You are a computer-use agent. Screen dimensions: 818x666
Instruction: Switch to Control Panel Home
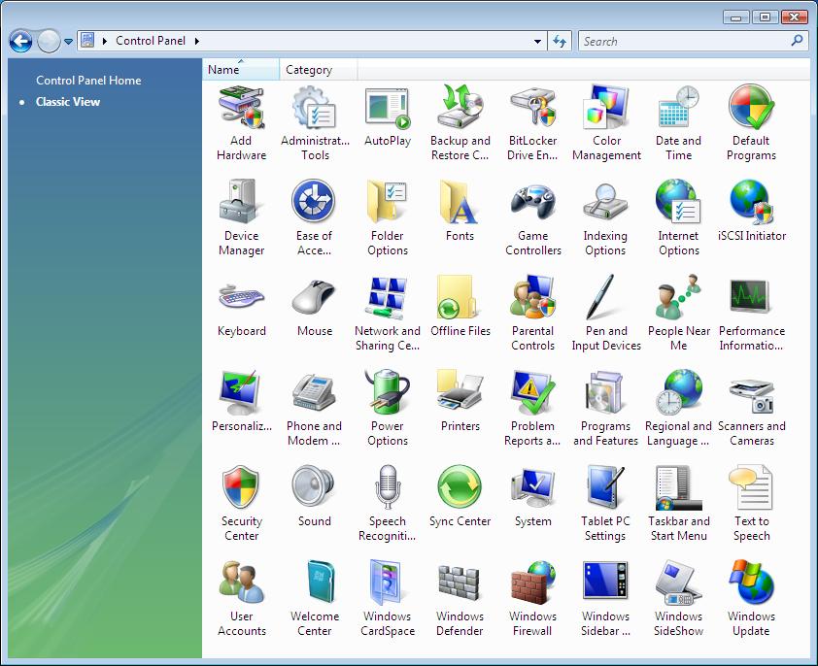pyautogui.click(x=88, y=81)
